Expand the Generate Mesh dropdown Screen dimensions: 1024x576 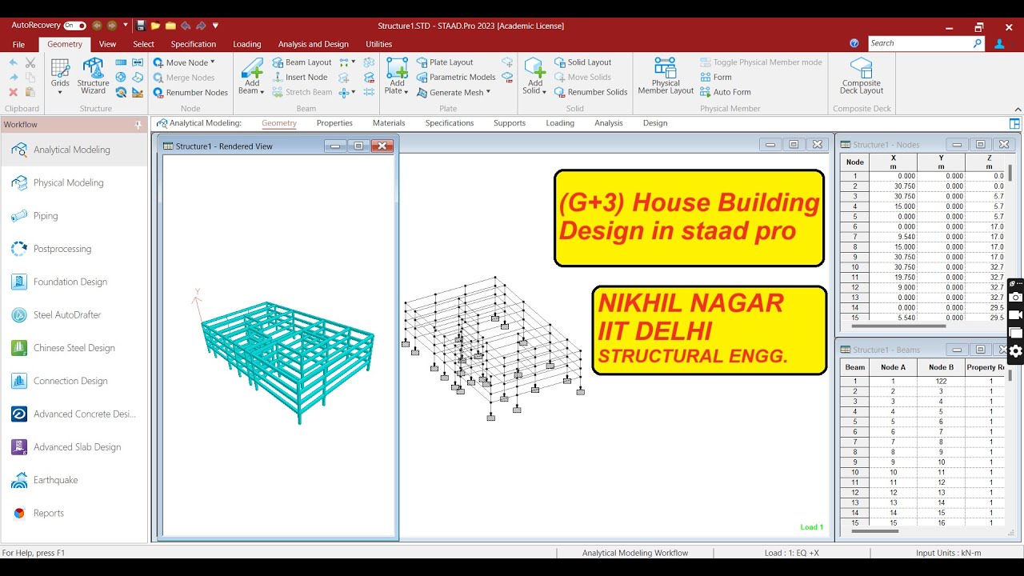point(488,92)
